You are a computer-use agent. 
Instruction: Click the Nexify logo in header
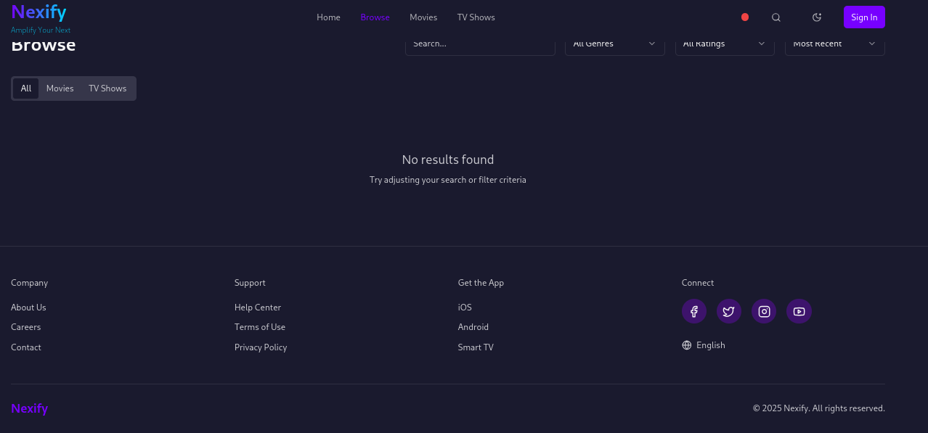click(x=39, y=12)
